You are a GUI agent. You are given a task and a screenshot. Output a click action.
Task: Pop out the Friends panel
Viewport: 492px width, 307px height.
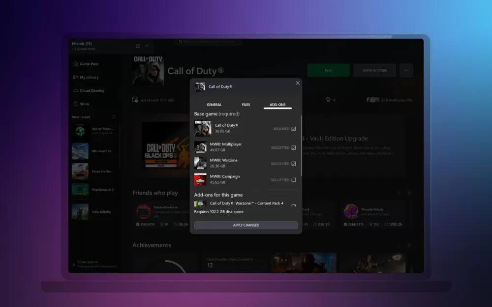point(138,46)
